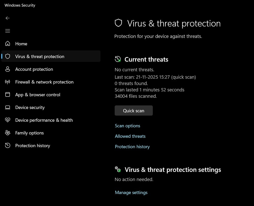This screenshot has height=206, width=254.
Task: Select the App & browser control icon
Action: coord(8,94)
